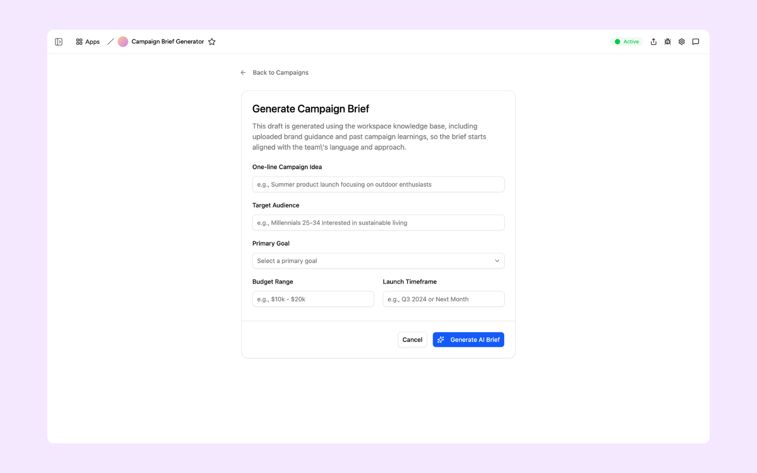The height and width of the screenshot is (473, 757).
Task: Focus the Target Audience input
Action: (378, 222)
